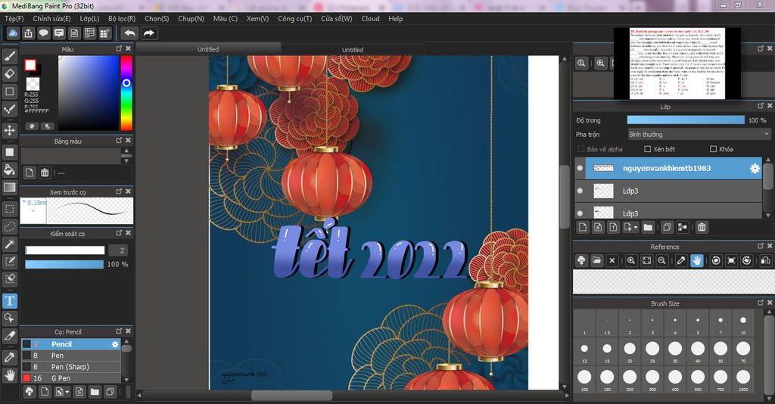Enable Khóa lock checkbox
This screenshot has width=775, height=404.
point(713,149)
